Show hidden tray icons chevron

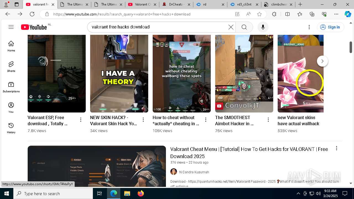(298, 193)
